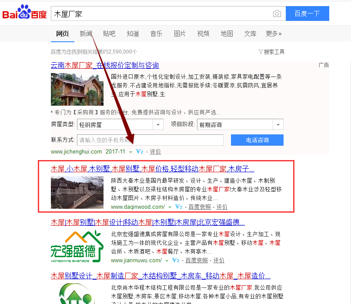Open camera image search icon
351x304 pixels.
(x=277, y=13)
